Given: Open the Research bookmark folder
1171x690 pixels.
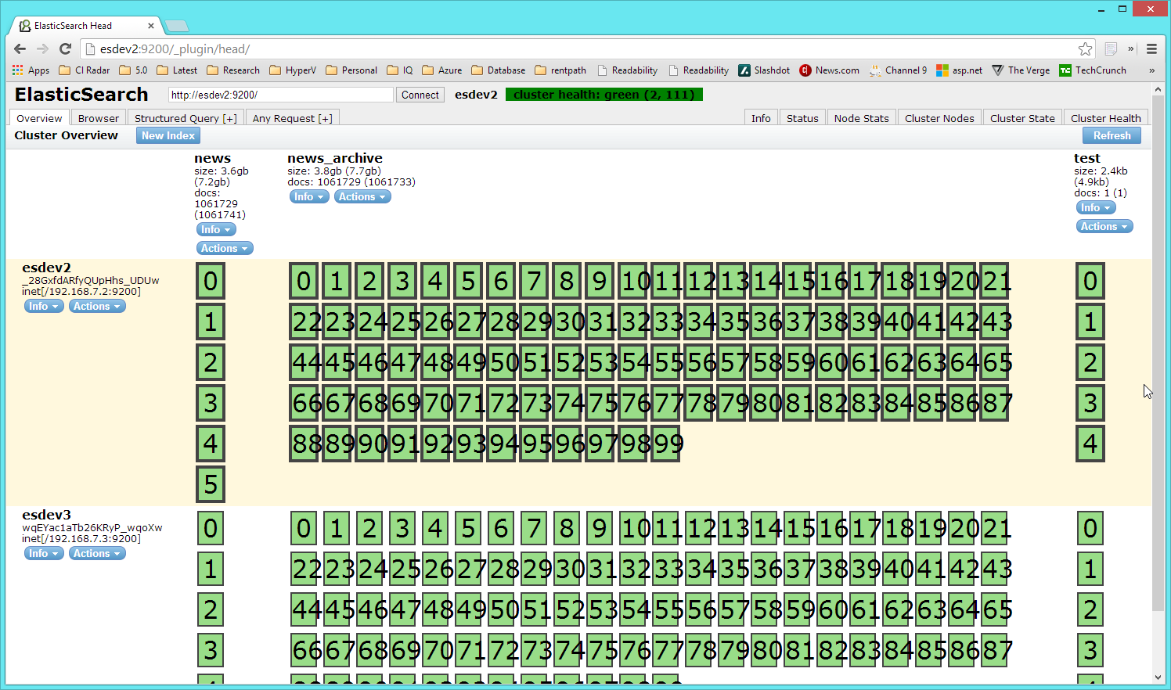Looking at the screenshot, I should [233, 70].
